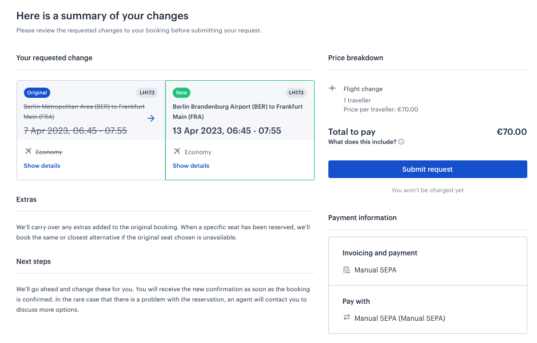Submit the change request
This screenshot has height=343, width=537.
[x=428, y=169]
